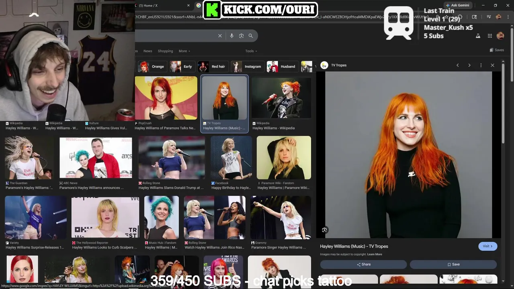Viewport: 514px width, 289px height.
Task: Open Music Hub Fandom teal hair thumbnail
Action: pos(161,217)
